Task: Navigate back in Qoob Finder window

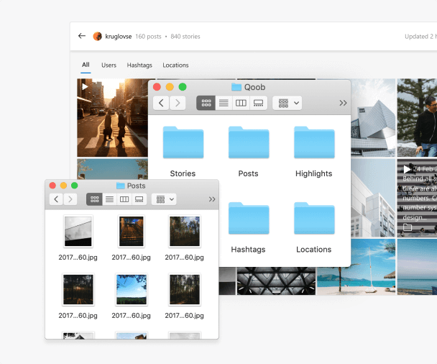Action: tap(161, 103)
